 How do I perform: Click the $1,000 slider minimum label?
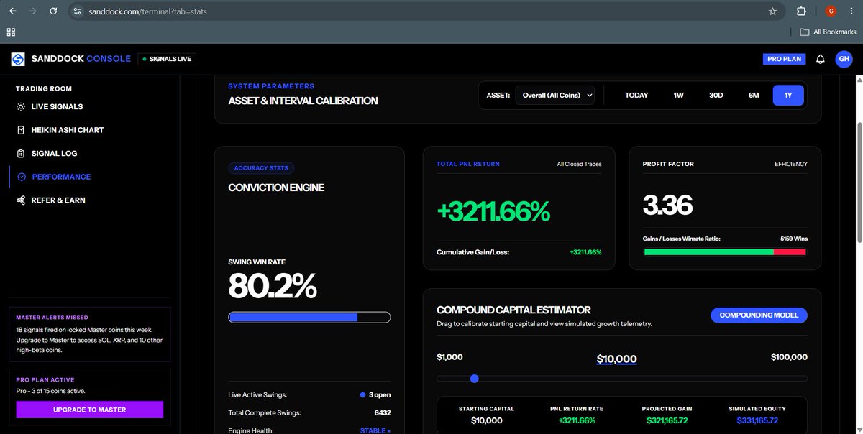449,357
